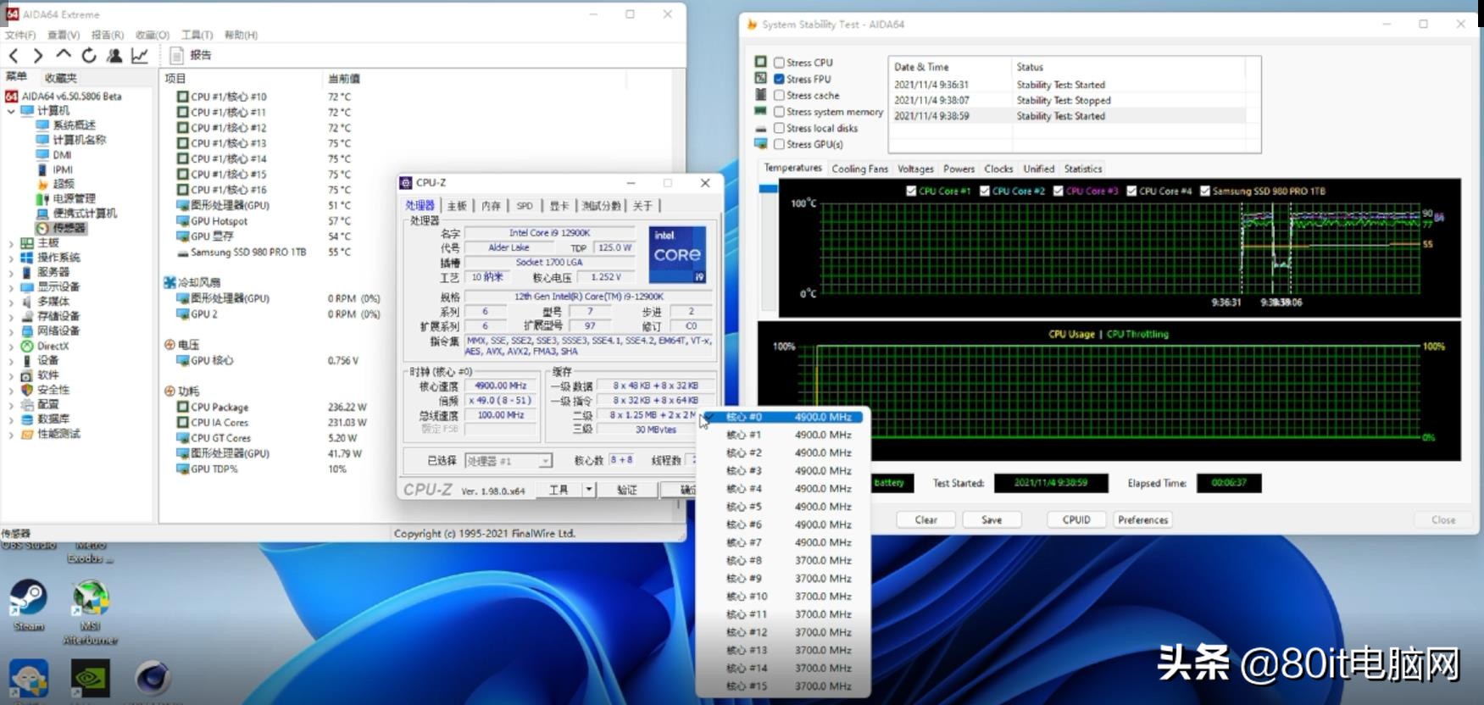Toggle CPU Core #1 graph checkbox

click(x=911, y=191)
